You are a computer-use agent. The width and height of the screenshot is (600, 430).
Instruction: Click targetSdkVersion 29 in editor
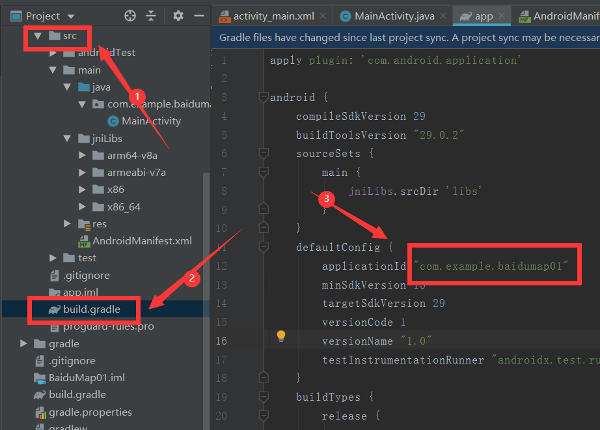click(383, 304)
